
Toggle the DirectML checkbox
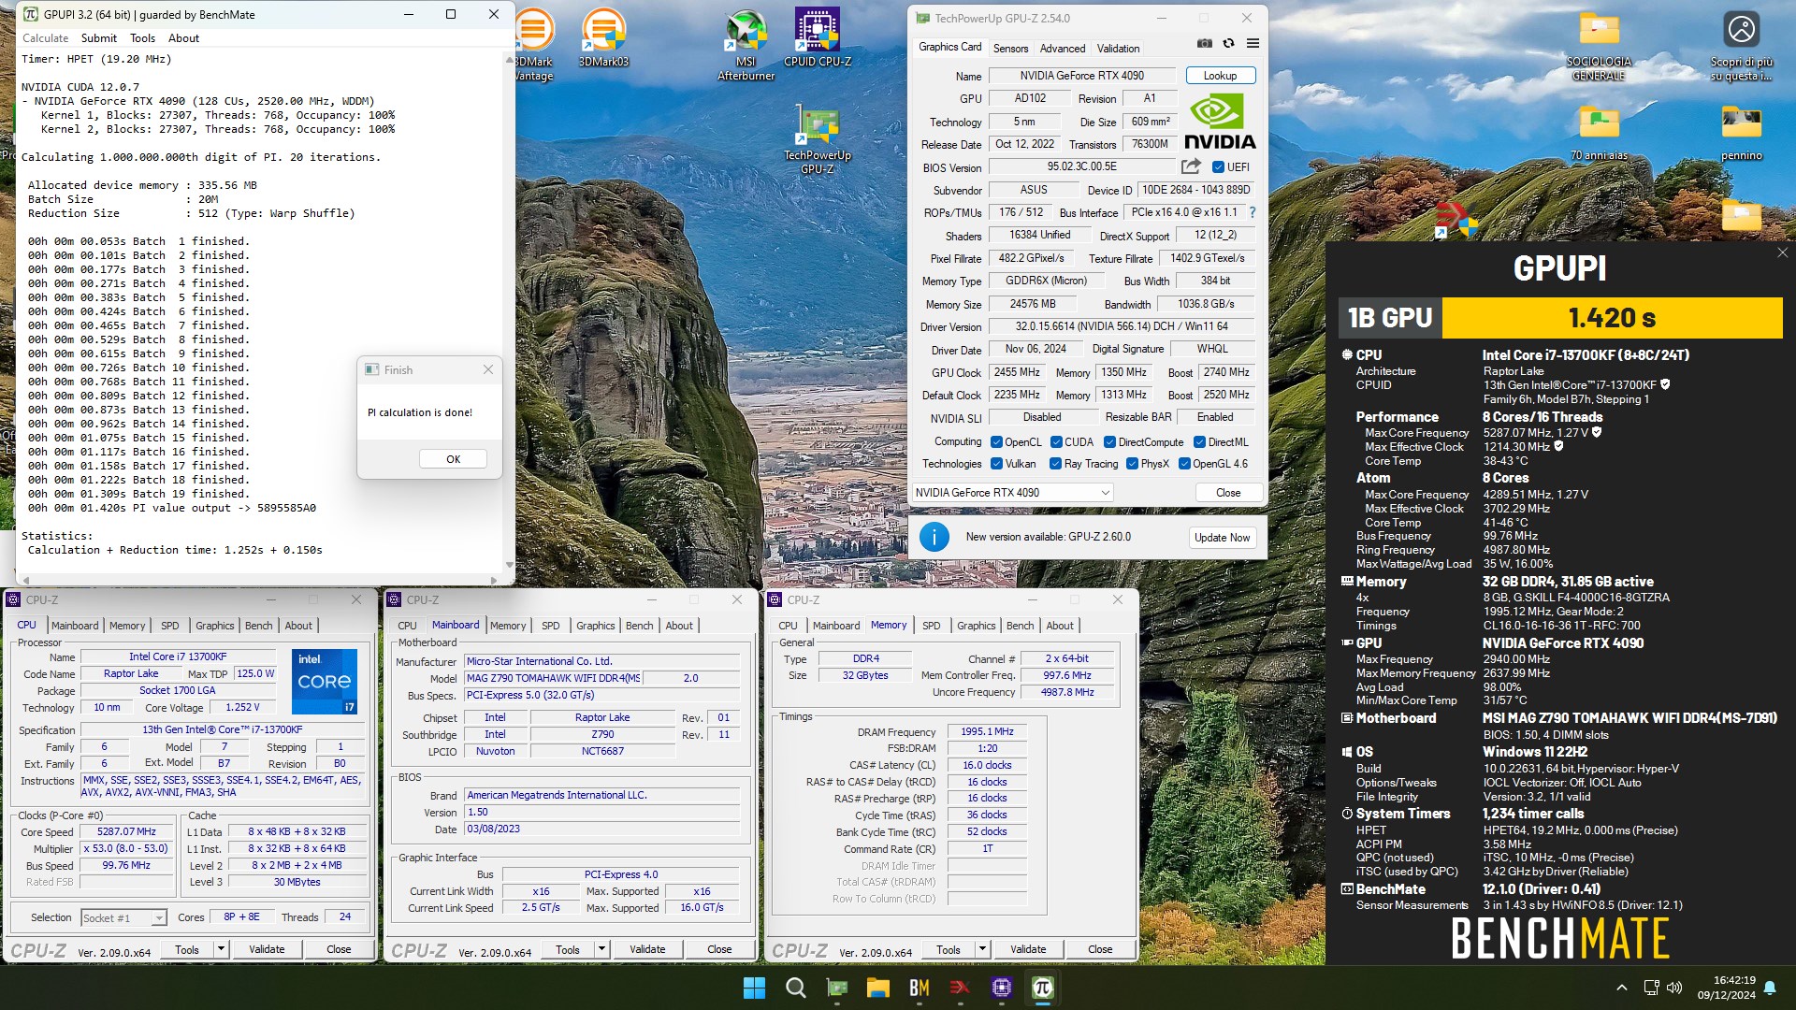1199,442
